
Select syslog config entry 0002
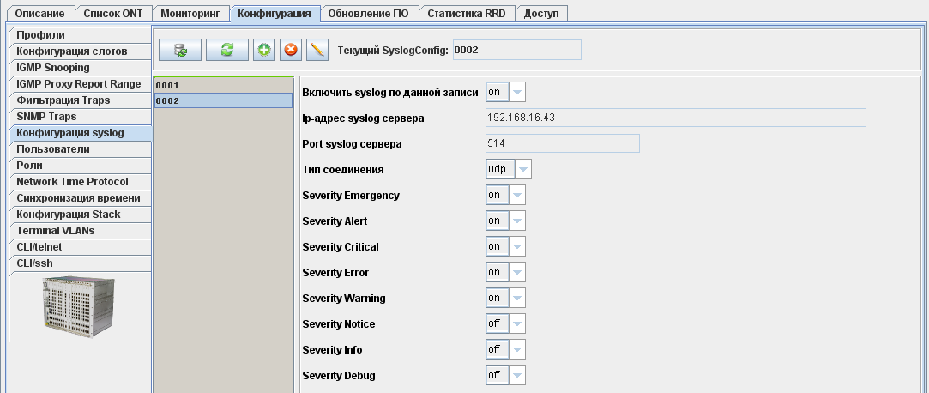(223, 100)
